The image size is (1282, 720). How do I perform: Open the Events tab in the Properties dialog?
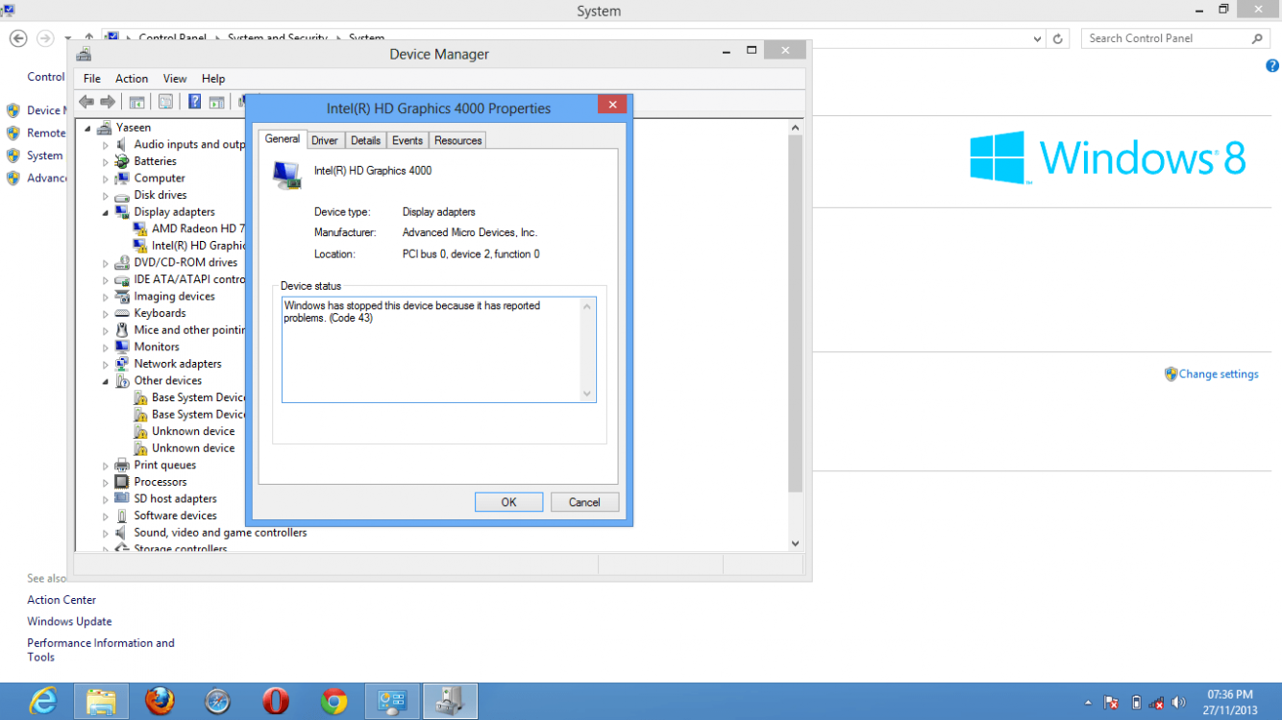407,140
